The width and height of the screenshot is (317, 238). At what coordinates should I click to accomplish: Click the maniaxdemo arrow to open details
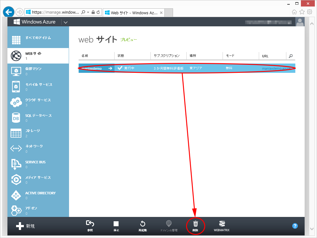[x=110, y=68]
